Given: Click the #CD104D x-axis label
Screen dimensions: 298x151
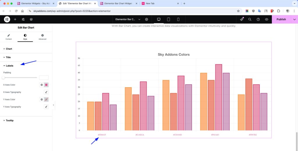Looking at the screenshot, I should point(178,135).
